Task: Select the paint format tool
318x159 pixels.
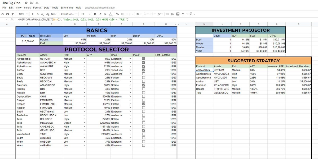Action: click(13, 14)
